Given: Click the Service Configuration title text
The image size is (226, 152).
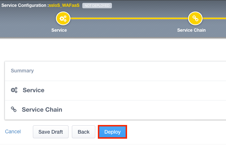Looking at the screenshot, I should click(x=25, y=6).
